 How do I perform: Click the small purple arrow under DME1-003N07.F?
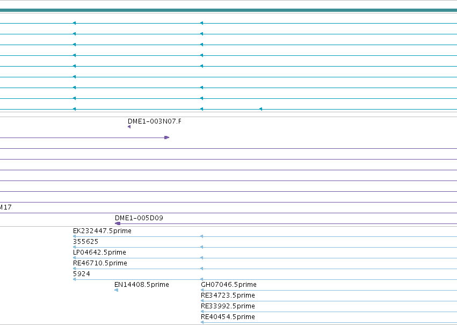point(129,127)
